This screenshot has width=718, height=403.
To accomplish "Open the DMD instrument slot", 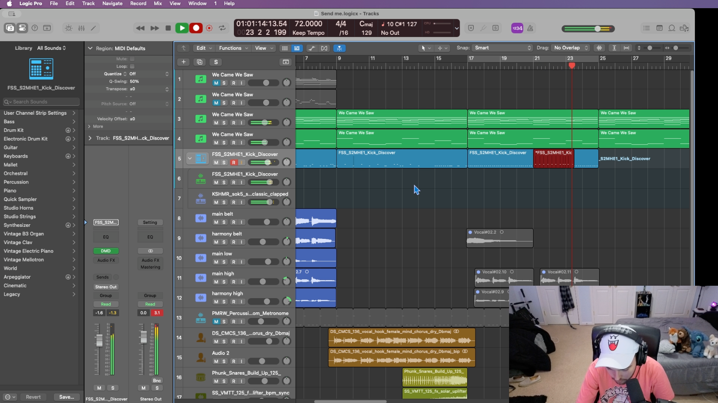I will click(x=106, y=251).
